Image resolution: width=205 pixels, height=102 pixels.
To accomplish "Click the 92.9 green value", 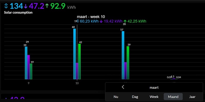I will point(58,6).
